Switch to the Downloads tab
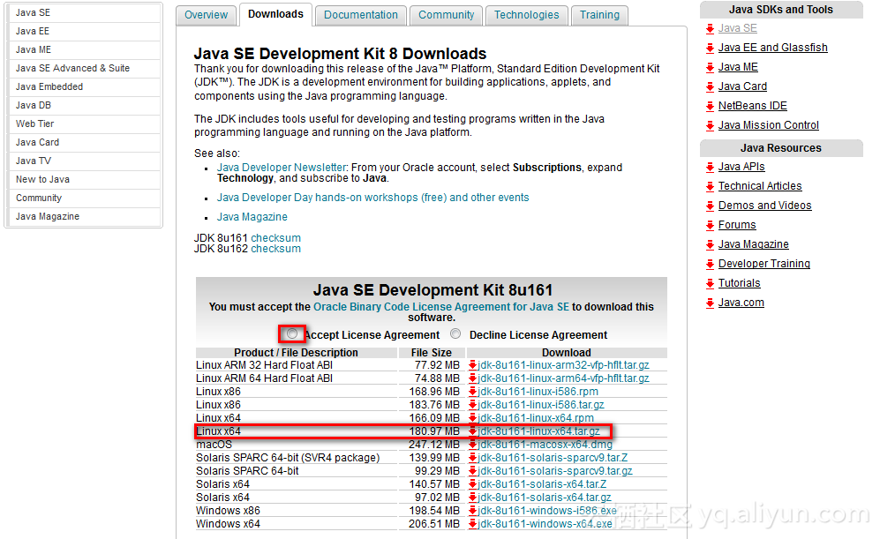The width and height of the screenshot is (880, 539). coord(275,14)
